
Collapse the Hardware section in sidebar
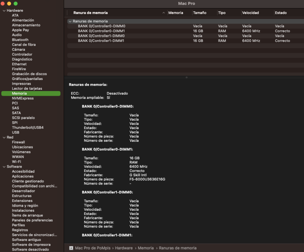[x=4, y=11]
